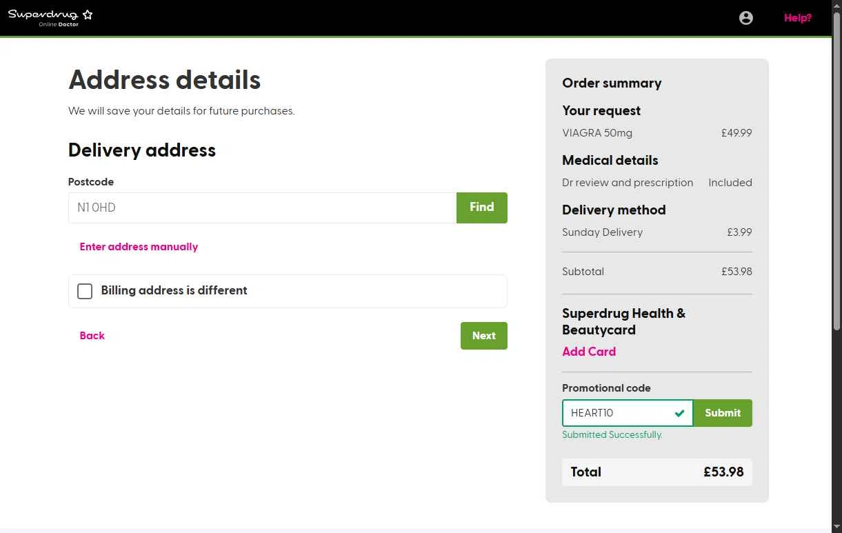
Task: Click the Subtotal label
Action: pos(583,272)
